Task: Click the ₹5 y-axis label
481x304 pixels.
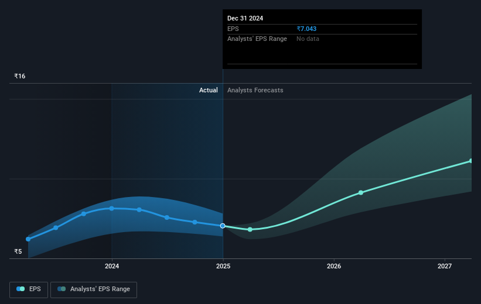Action: [x=18, y=251]
